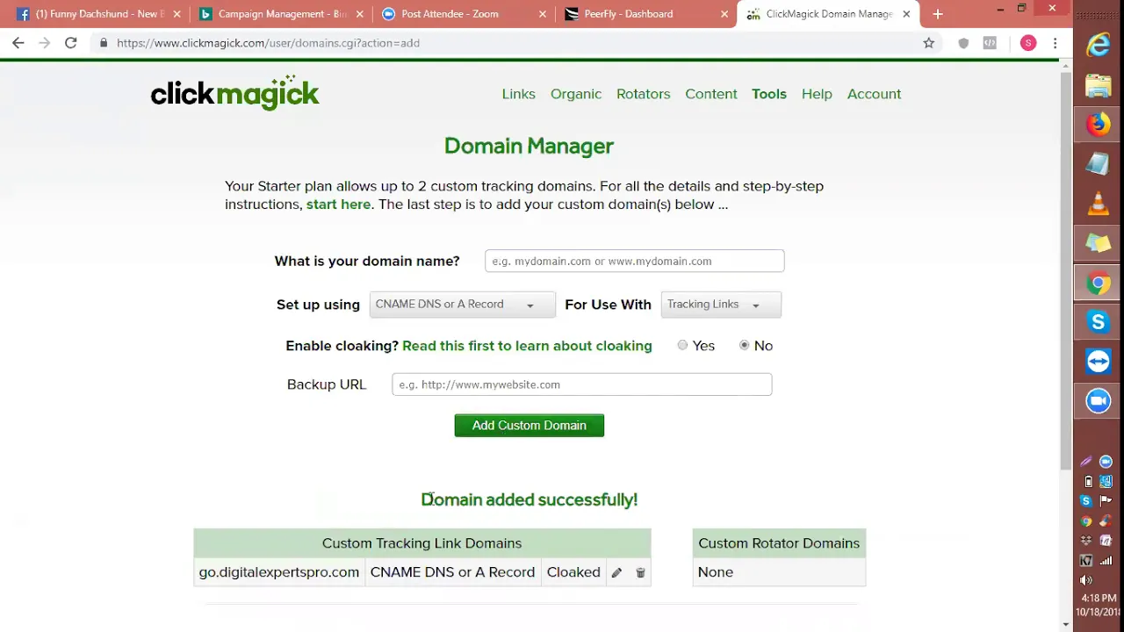Click go.digitalexpertspro.com table cell
Screen dimensions: 1124x632
click(x=279, y=572)
